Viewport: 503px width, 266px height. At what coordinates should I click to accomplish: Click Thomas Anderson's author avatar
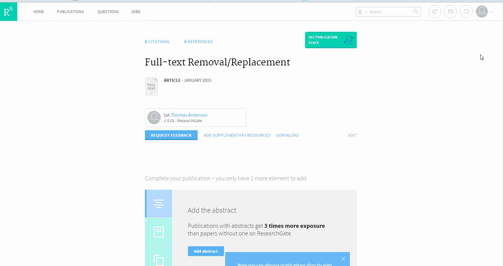click(x=154, y=118)
